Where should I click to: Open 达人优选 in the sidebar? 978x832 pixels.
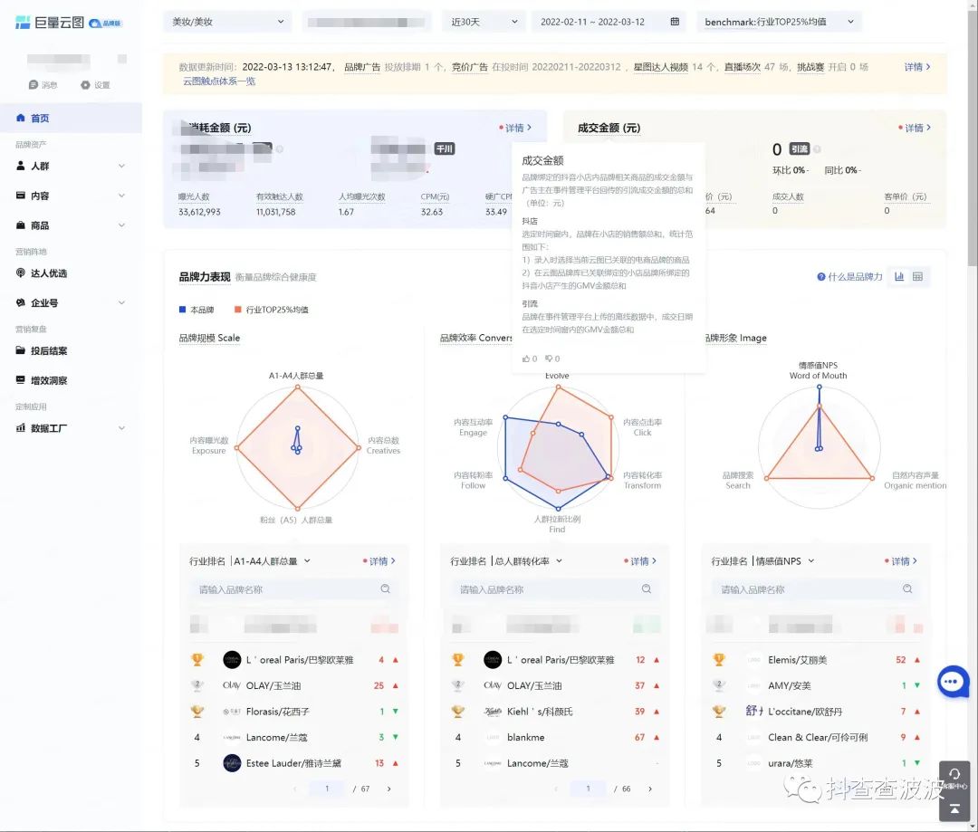point(49,273)
